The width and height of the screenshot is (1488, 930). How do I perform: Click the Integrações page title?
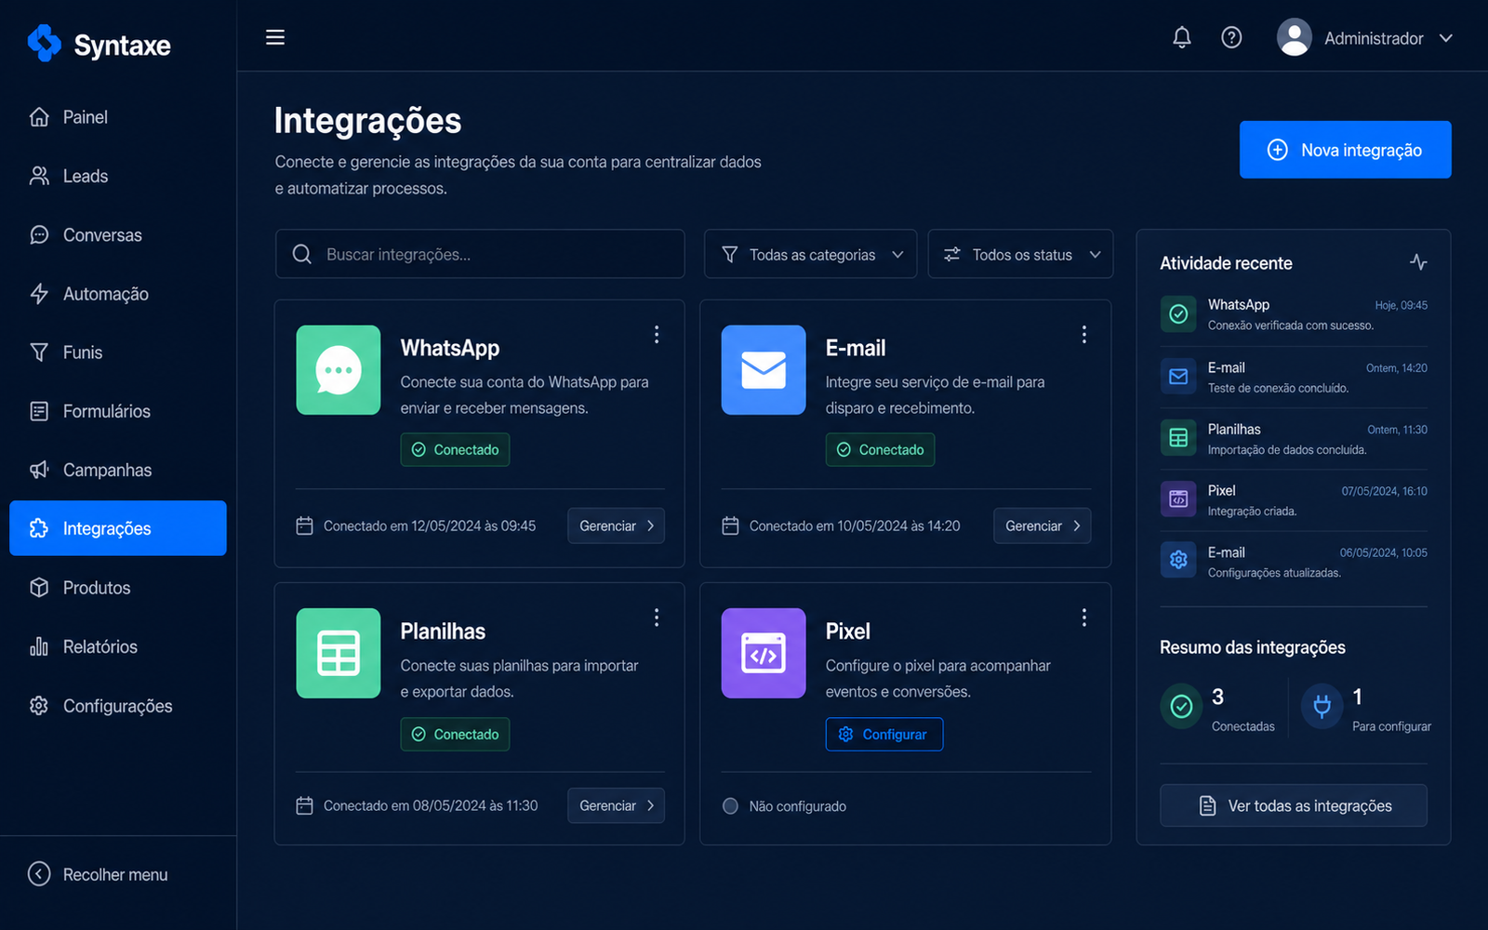(x=368, y=121)
